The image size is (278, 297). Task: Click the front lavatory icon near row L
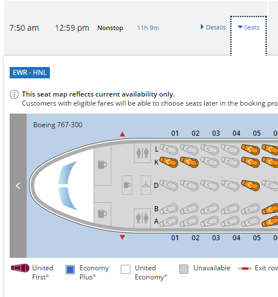[x=142, y=153]
